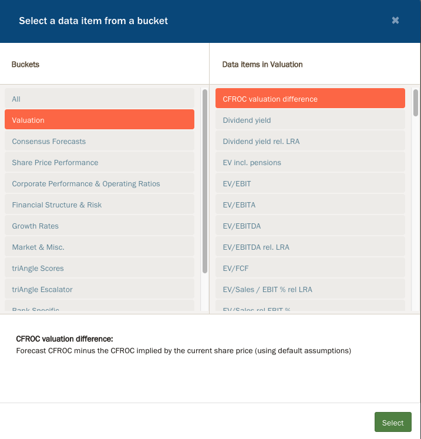Pick Financial Structure & Risk bucket
Image resolution: width=421 pixels, height=439 pixels.
tap(99, 205)
